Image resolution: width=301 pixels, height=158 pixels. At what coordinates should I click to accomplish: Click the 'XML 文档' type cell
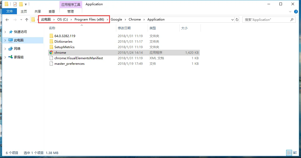pyautogui.click(x=157, y=58)
